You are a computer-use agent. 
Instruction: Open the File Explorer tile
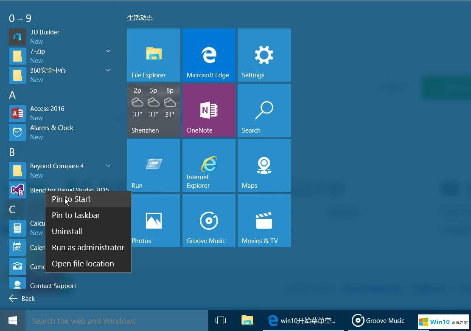pos(154,55)
